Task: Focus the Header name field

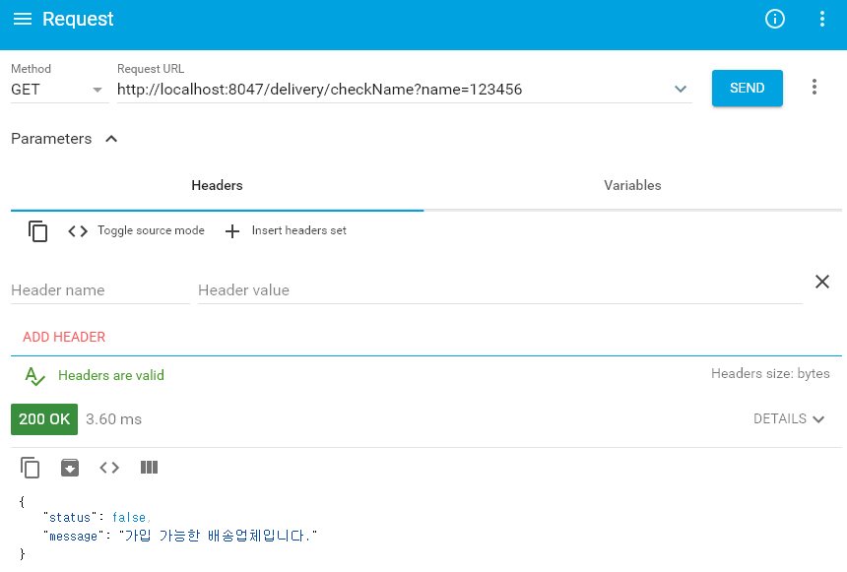Action: [x=99, y=290]
